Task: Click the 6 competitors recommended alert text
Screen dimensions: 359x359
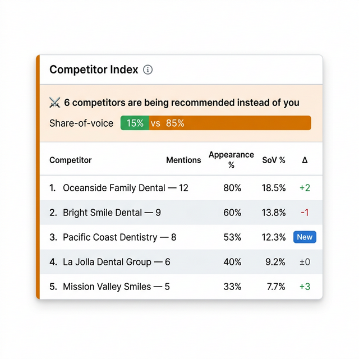Action: 182,103
